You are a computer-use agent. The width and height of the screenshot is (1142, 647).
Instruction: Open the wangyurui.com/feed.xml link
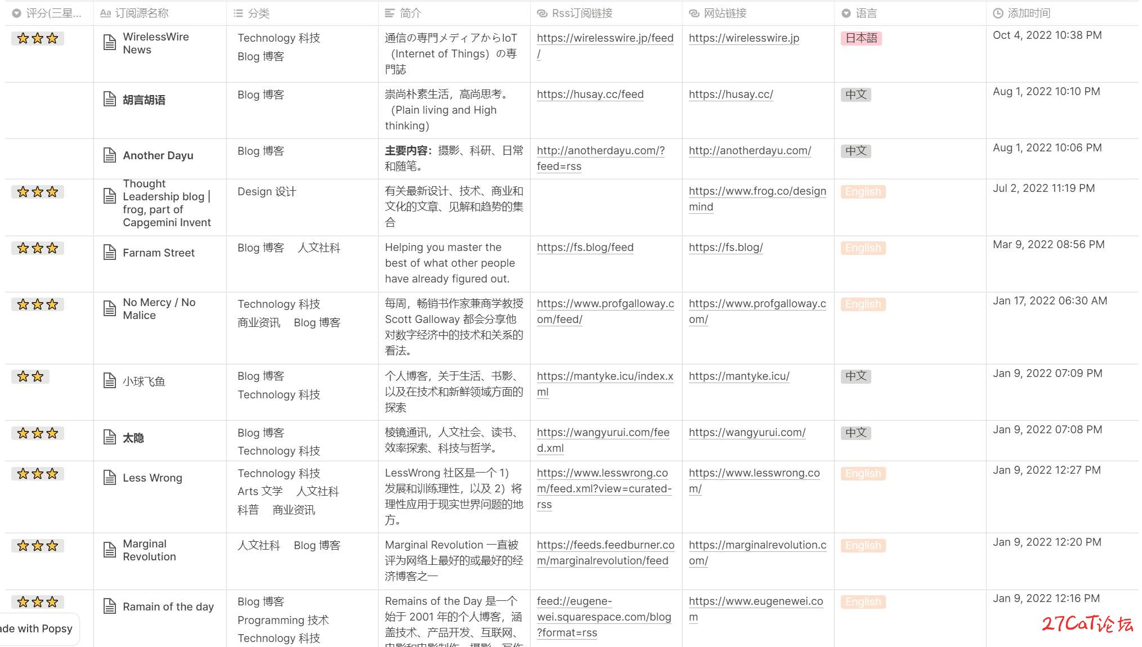click(x=603, y=440)
